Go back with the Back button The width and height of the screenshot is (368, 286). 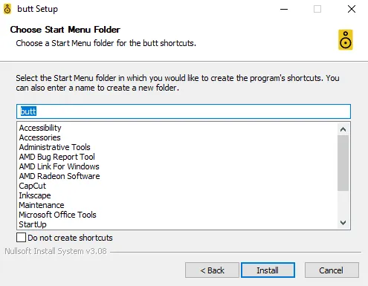pos(212,270)
